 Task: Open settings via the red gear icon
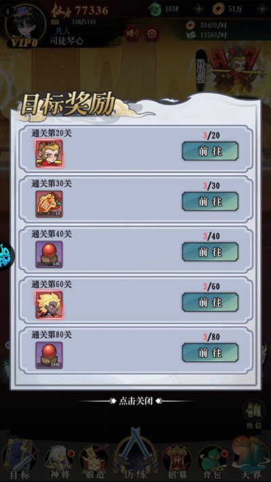click(x=152, y=33)
